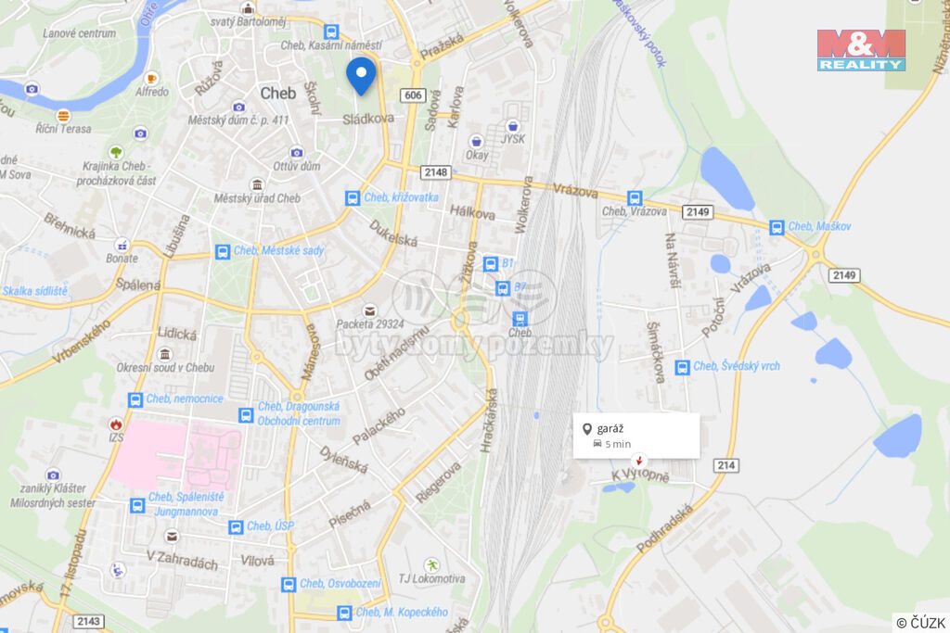The height and width of the screenshot is (633, 950).
Task: Click the Alfredo cafe icon
Action: pyautogui.click(x=151, y=78)
